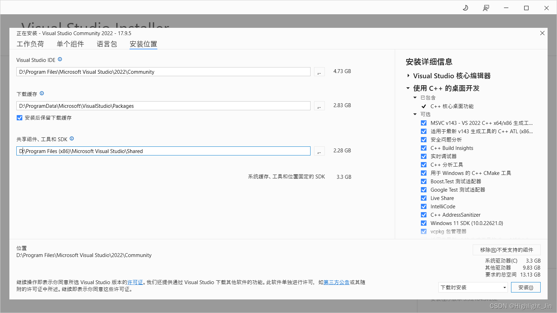Switch to the 工作负荷 tab
Image resolution: width=557 pixels, height=313 pixels.
pos(30,44)
